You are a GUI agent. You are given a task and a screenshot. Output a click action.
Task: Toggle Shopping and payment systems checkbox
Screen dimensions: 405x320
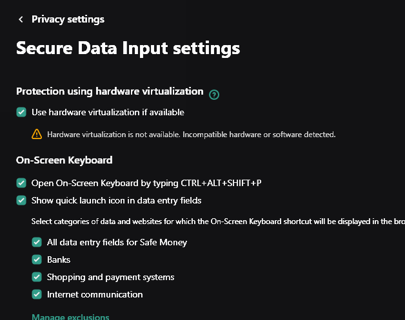click(x=37, y=278)
